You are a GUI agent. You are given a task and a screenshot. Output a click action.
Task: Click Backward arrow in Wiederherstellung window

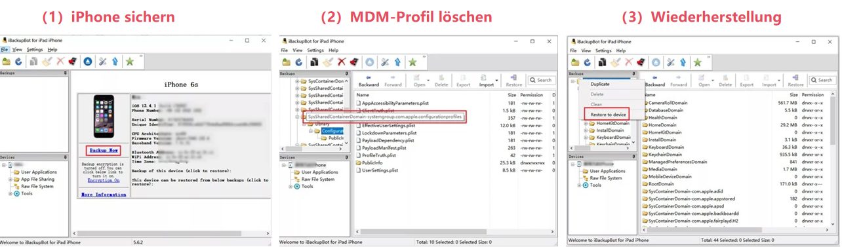[655, 81]
